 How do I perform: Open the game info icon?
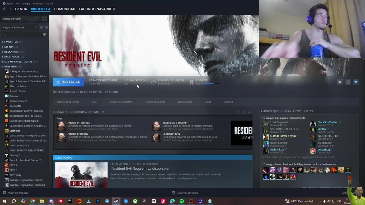(348, 82)
